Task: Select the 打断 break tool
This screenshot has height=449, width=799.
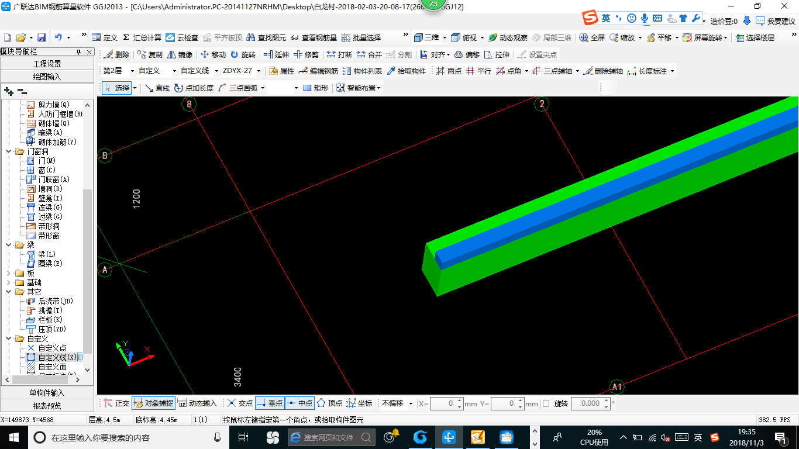Action: 339,54
